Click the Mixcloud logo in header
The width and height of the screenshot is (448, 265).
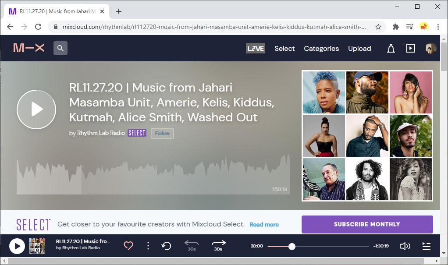[29, 48]
